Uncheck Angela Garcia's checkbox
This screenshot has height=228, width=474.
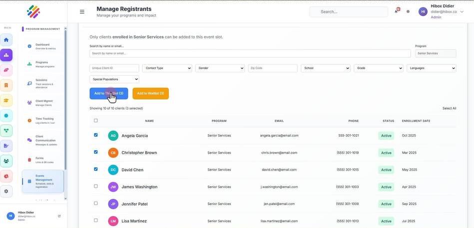[x=96, y=135]
